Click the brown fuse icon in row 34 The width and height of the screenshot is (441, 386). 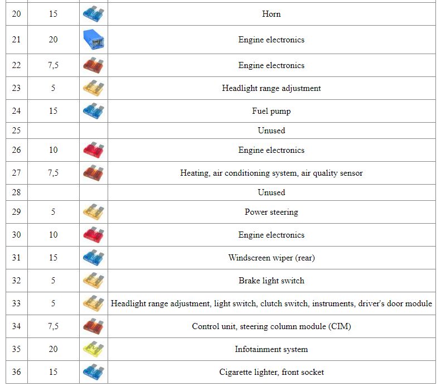tap(93, 326)
